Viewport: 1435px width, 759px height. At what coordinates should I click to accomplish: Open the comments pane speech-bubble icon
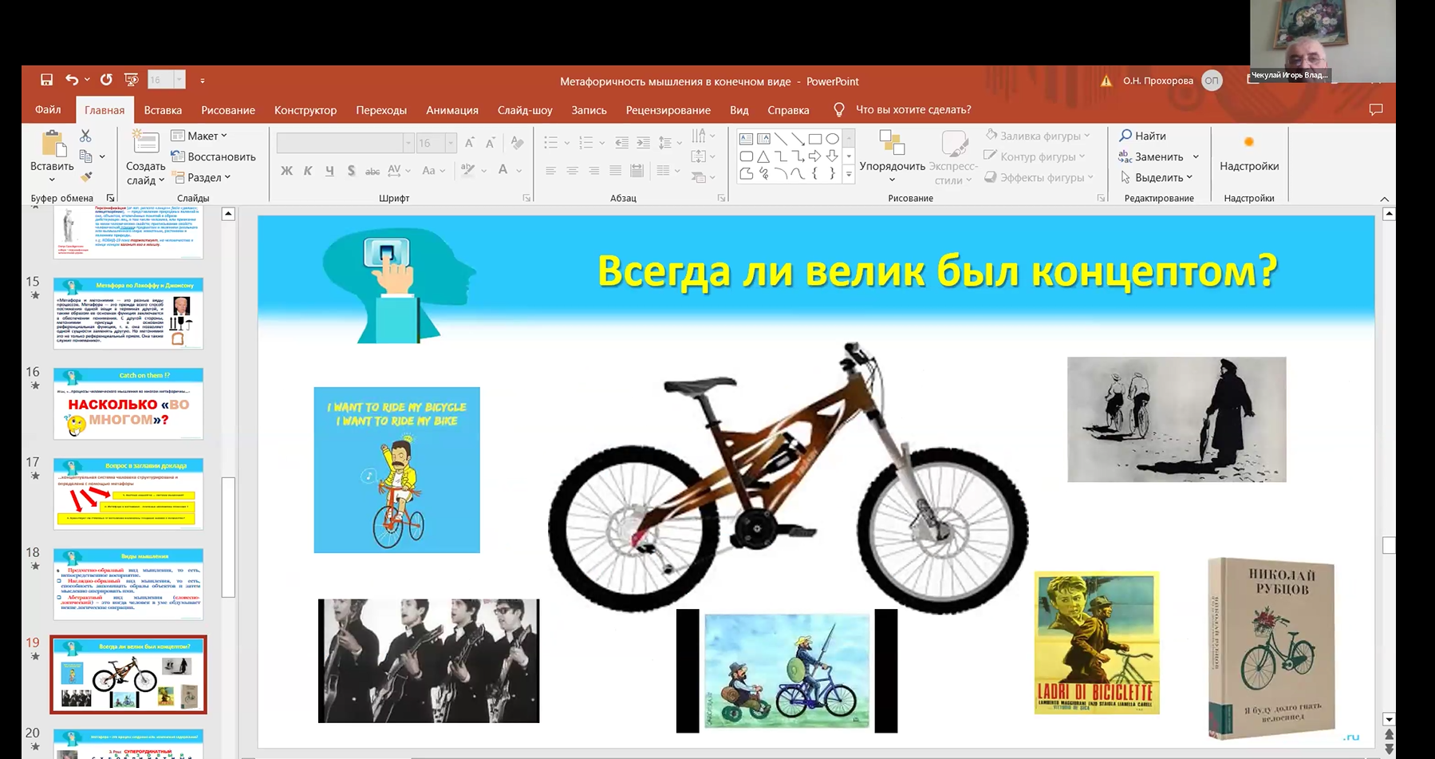tap(1375, 109)
